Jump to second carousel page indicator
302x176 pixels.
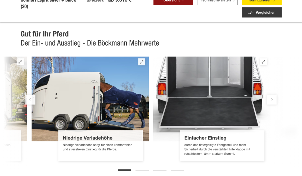[142, 170]
